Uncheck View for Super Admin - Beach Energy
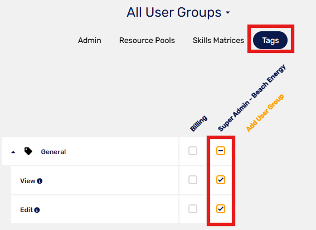This screenshot has height=230, width=316. click(221, 180)
